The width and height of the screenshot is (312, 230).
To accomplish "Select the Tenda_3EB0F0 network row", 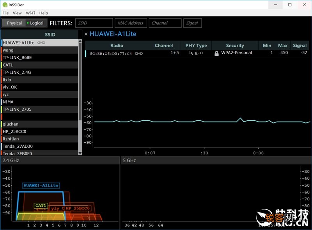I will point(40,153).
